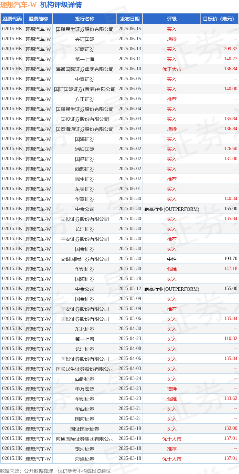This screenshot has width=239, height=474.
Task: Select the 交银国际证券有限公司 cell
Action: point(85,259)
